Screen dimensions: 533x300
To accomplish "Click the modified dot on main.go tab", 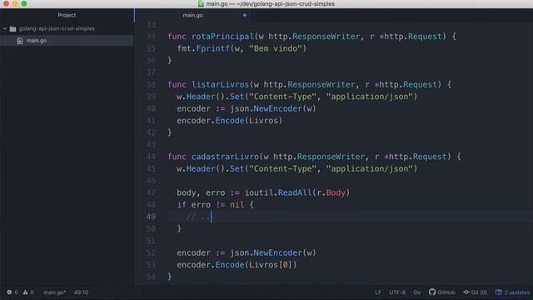I will point(244,15).
